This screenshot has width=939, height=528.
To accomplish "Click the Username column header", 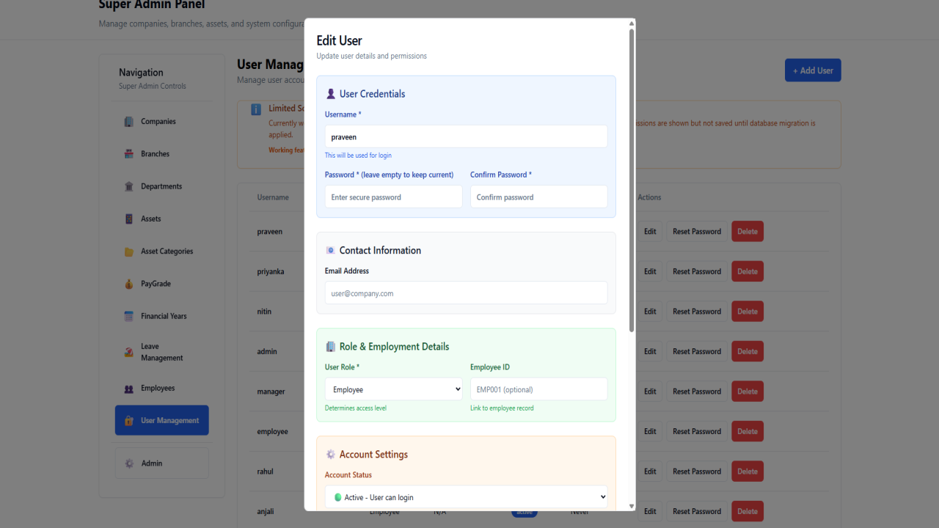I will point(273,197).
